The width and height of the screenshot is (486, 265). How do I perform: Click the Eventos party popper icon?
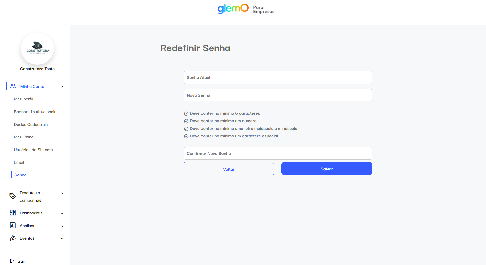[13, 238]
